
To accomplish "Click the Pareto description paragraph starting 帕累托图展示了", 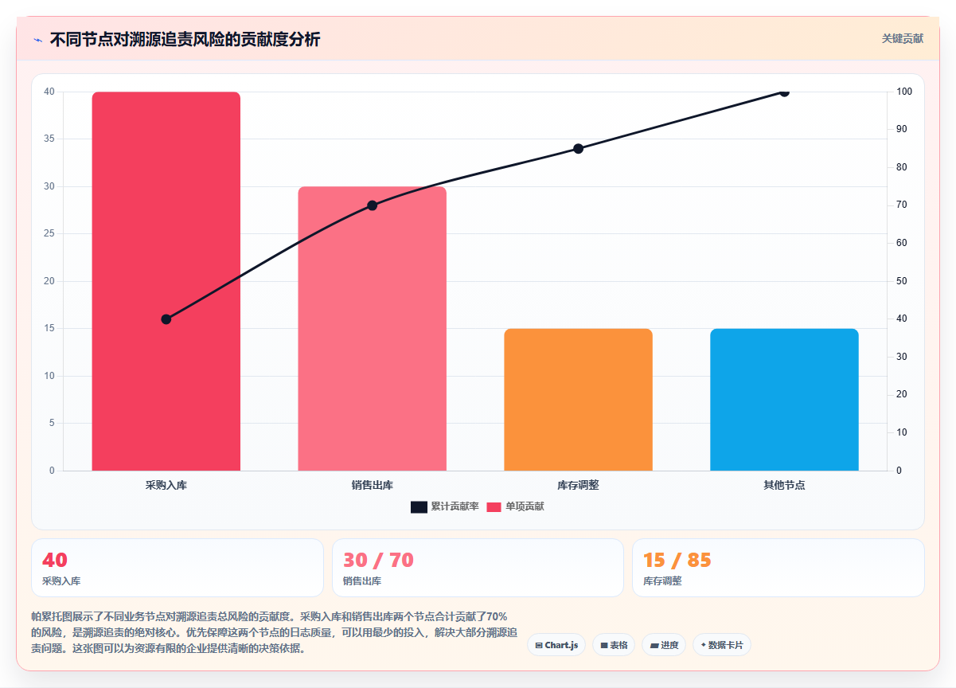I will 275,632.
